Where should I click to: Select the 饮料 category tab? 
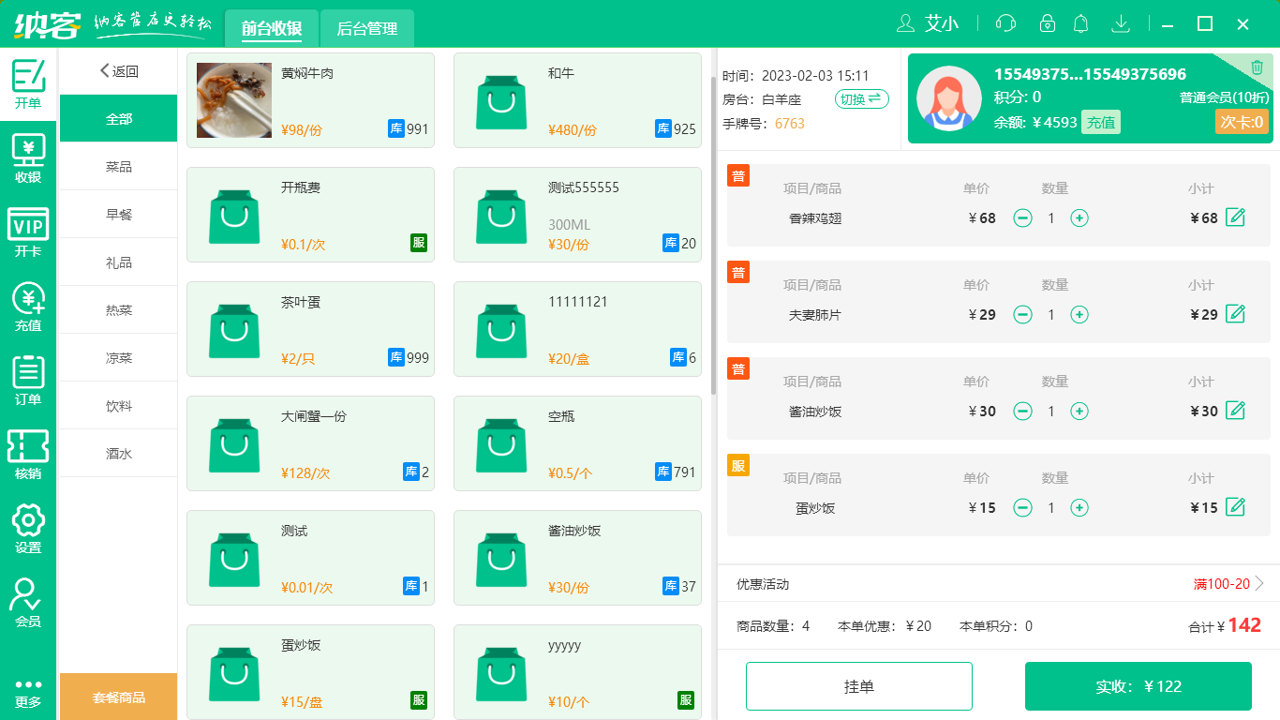[x=118, y=405]
